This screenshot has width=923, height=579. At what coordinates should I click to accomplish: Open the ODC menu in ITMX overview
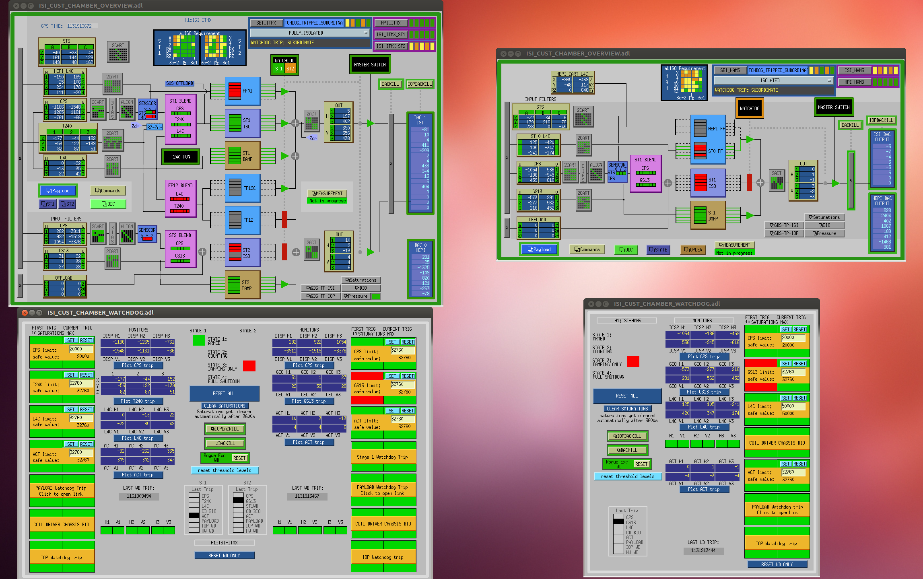[x=108, y=204]
